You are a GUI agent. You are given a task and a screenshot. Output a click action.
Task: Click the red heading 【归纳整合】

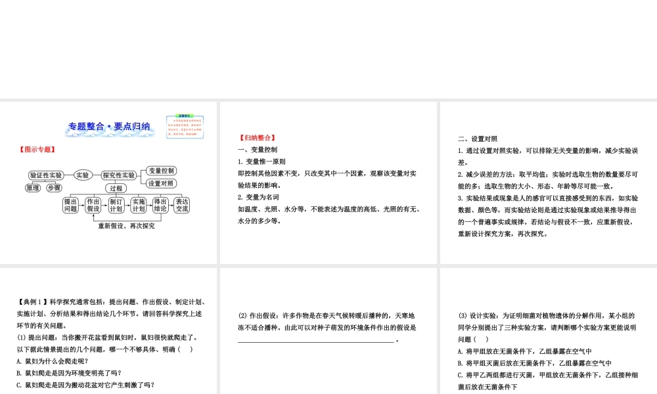(x=258, y=138)
